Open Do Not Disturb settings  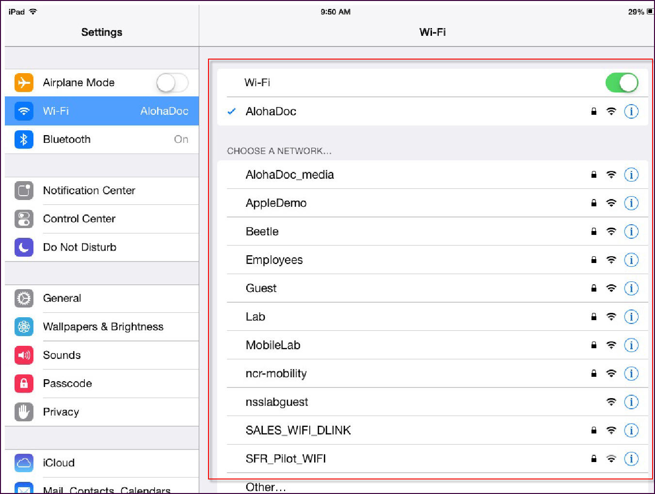click(102, 247)
